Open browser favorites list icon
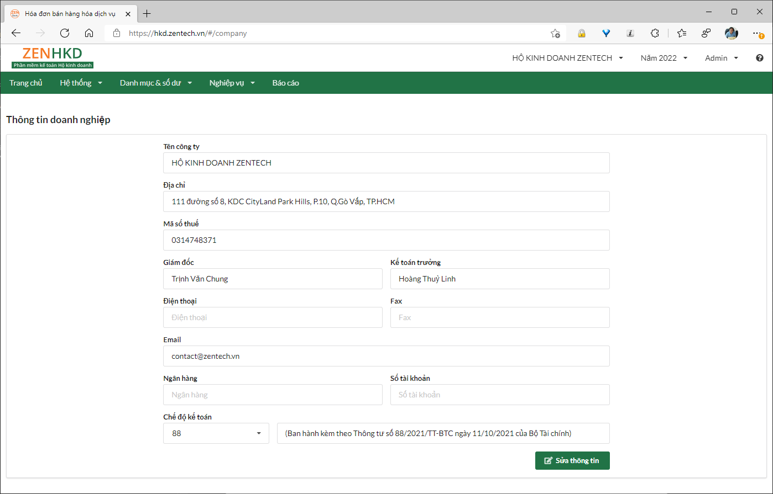Screen dimensions: 773x494 (682, 33)
